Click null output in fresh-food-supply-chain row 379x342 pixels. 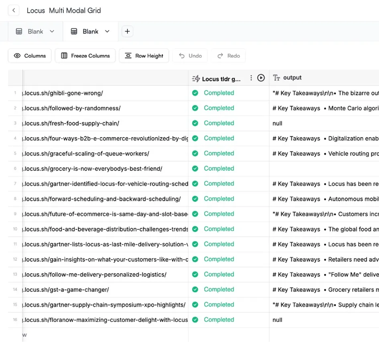click(324, 123)
